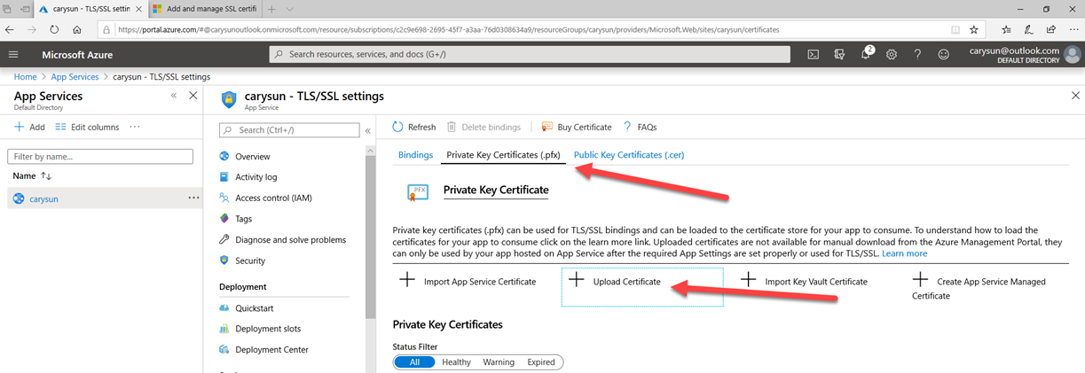The image size is (1085, 373).
Task: Open the notifications bell
Action: (866, 54)
